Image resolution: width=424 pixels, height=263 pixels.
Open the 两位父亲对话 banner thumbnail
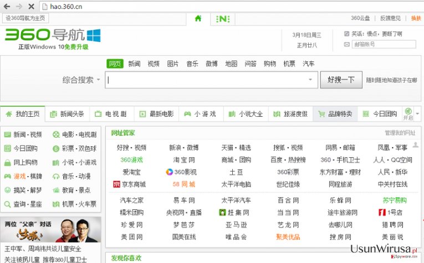[x=50, y=230]
